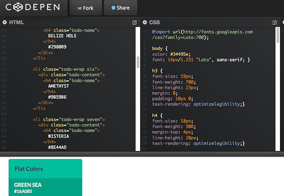
Task: Click the globe icon on Share
Action: (113, 8)
